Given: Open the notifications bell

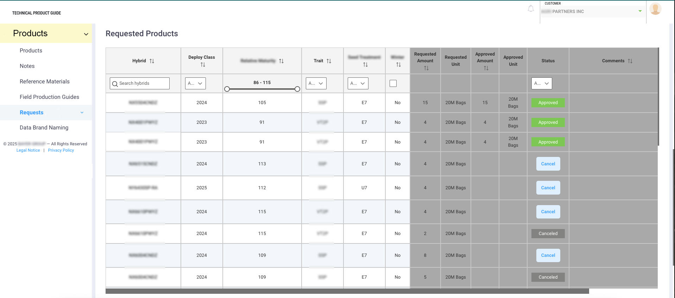Looking at the screenshot, I should [531, 9].
